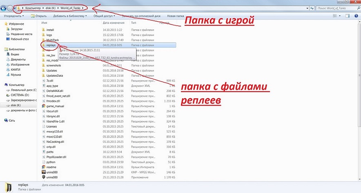This screenshot has width=361, height=193.
Task: Open Help with question mark icon
Action: pyautogui.click(x=356, y=16)
